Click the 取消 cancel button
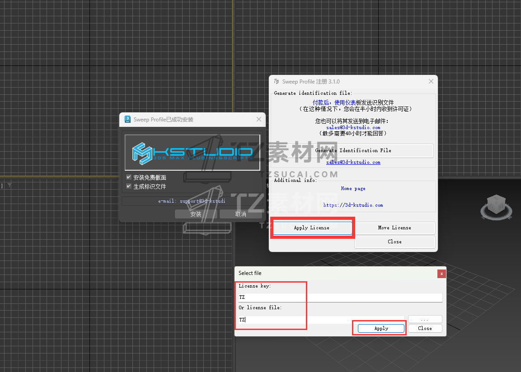This screenshot has width=521, height=372. (x=240, y=214)
